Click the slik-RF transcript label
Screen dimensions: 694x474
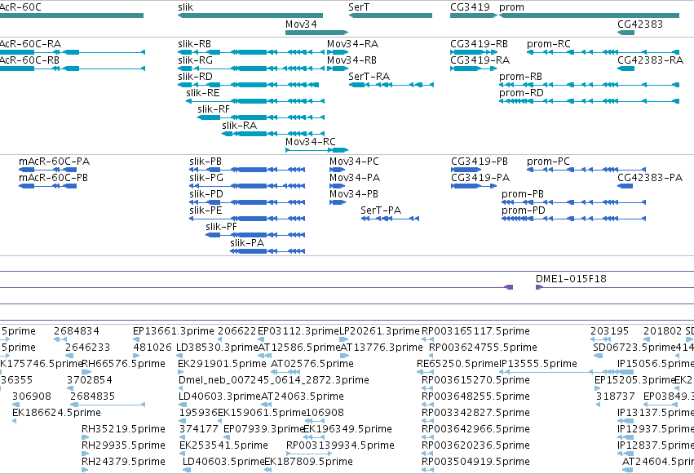click(214, 109)
